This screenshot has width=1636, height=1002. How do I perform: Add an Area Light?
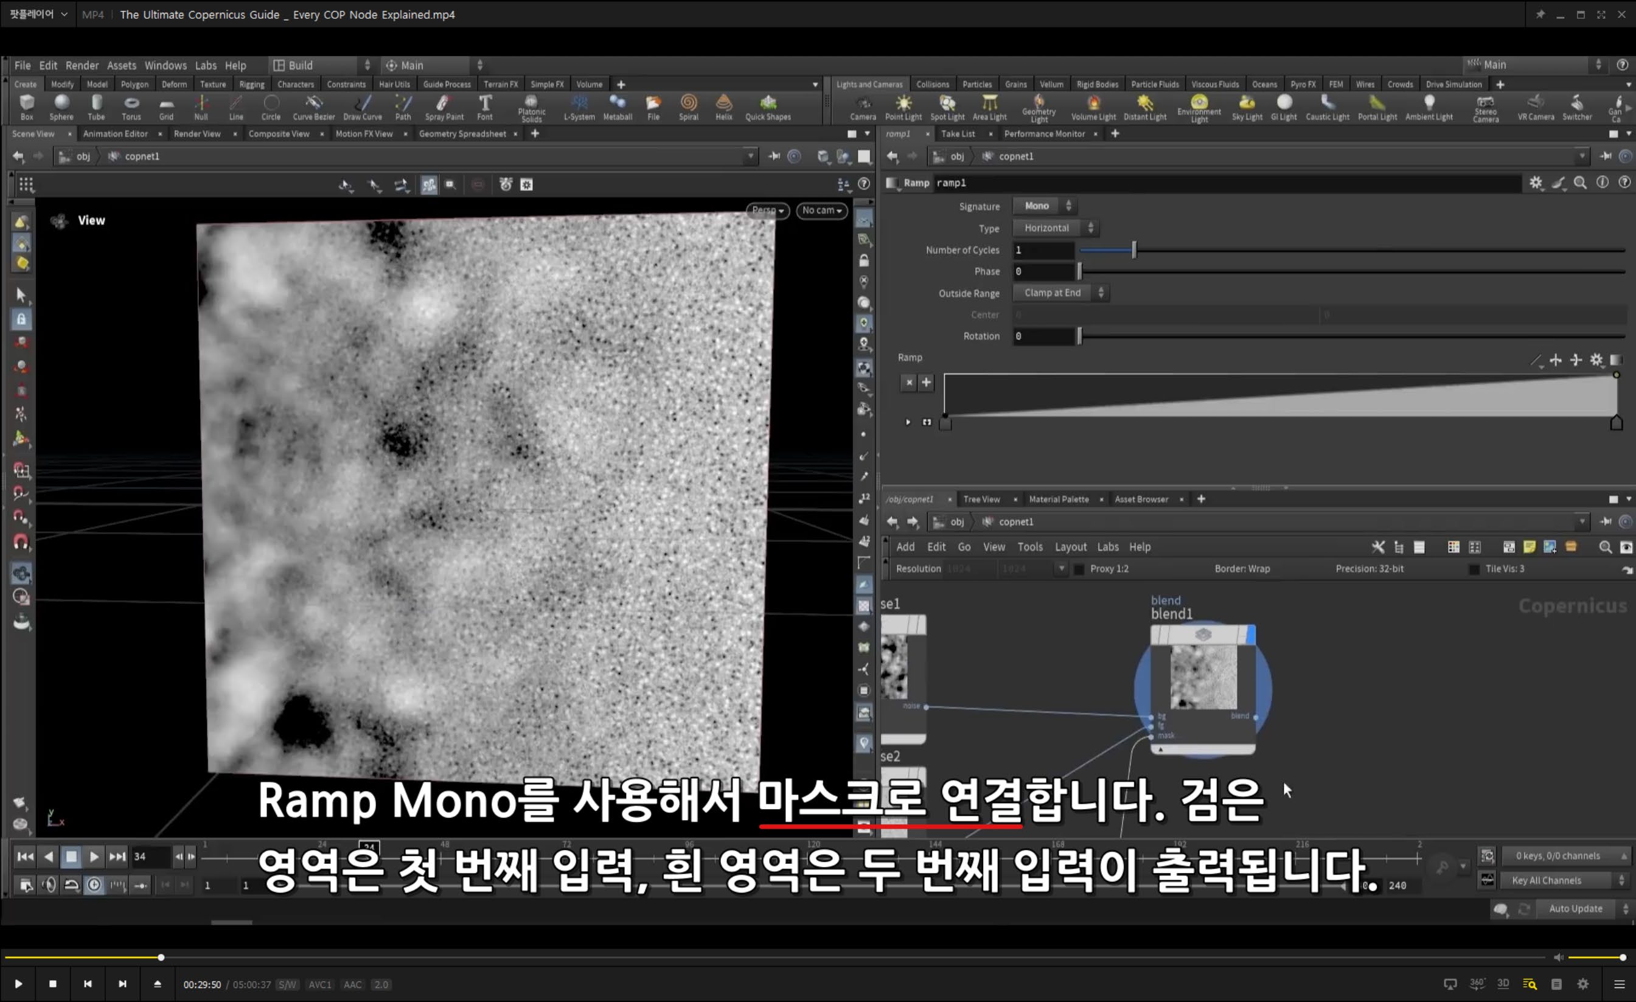click(989, 108)
